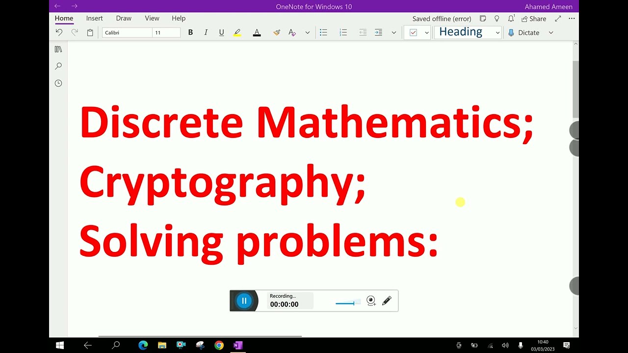Open the Insert tab

[x=94, y=19]
